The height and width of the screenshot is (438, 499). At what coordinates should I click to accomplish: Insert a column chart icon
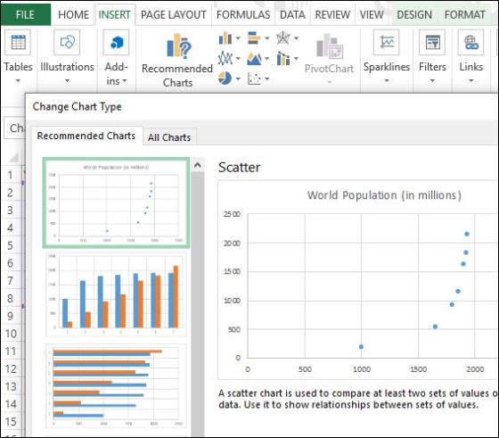coord(225,38)
